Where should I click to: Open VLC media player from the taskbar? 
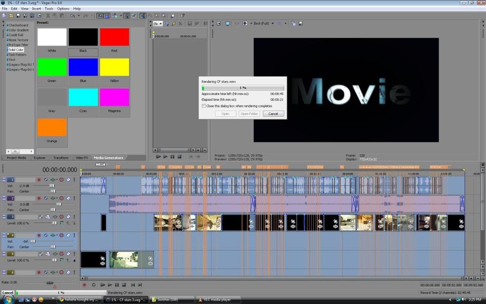[x=216, y=300]
